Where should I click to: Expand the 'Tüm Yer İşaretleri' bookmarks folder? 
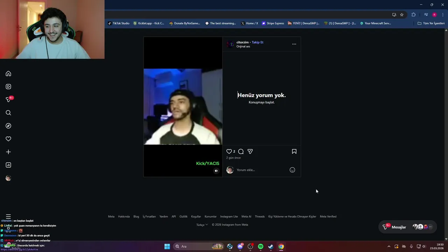click(x=431, y=23)
